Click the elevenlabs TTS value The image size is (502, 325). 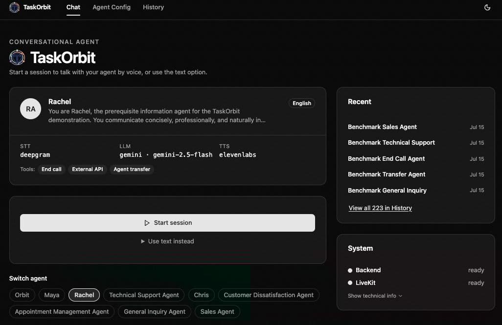click(238, 155)
